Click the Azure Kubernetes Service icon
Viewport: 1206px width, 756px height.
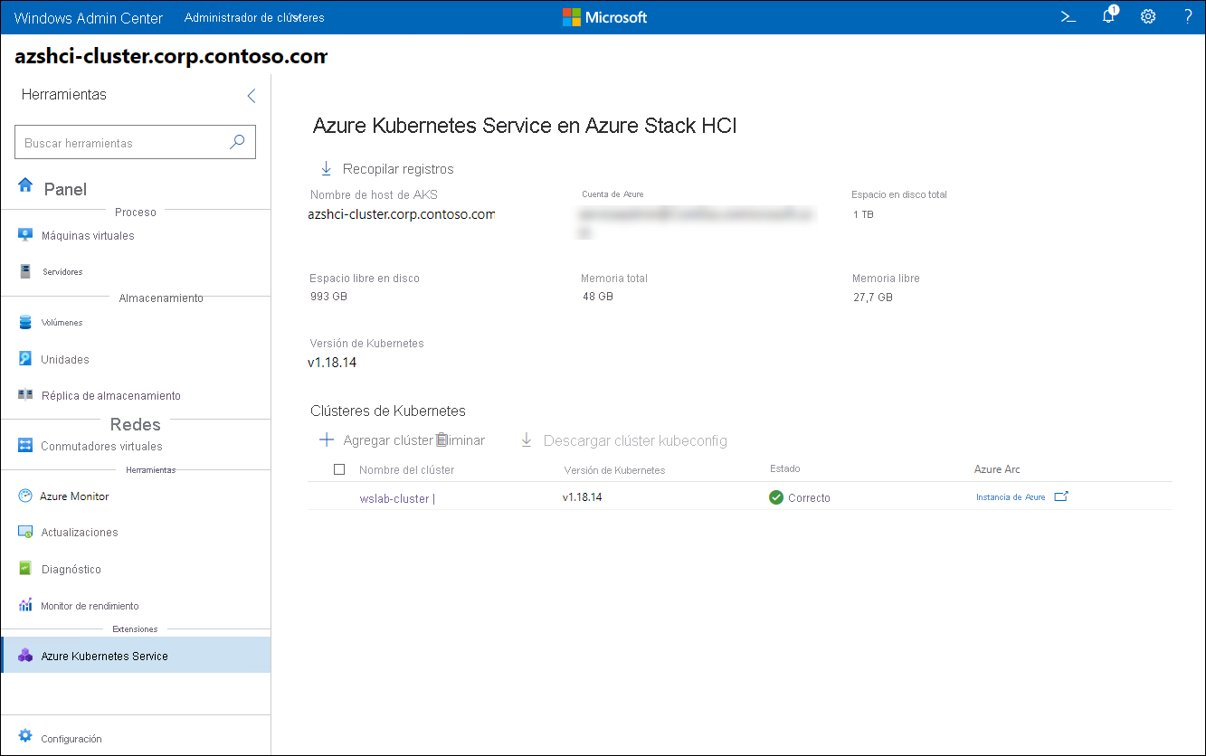pos(25,656)
